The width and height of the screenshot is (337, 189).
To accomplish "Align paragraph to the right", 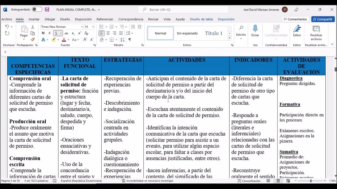I will click(x=114, y=33).
